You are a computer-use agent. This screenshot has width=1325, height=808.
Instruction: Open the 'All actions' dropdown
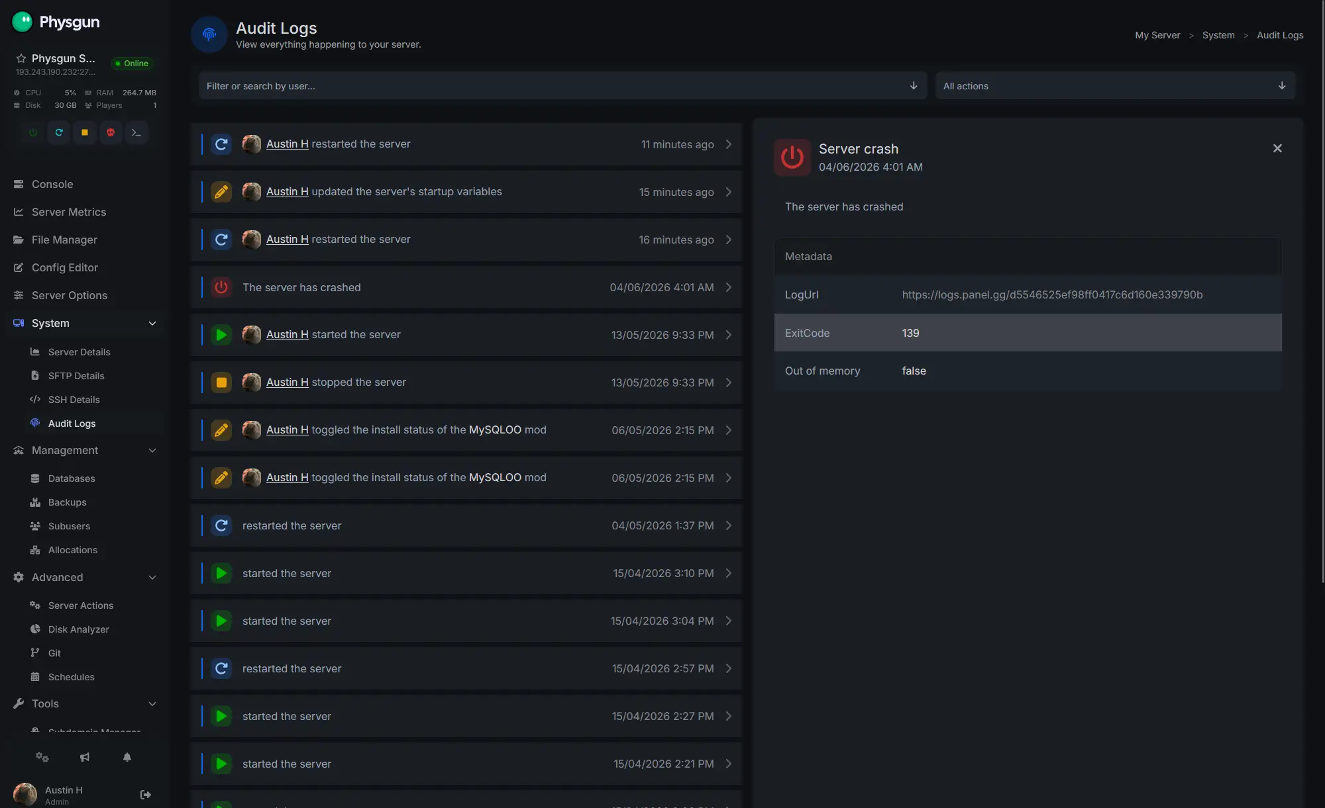point(1115,86)
